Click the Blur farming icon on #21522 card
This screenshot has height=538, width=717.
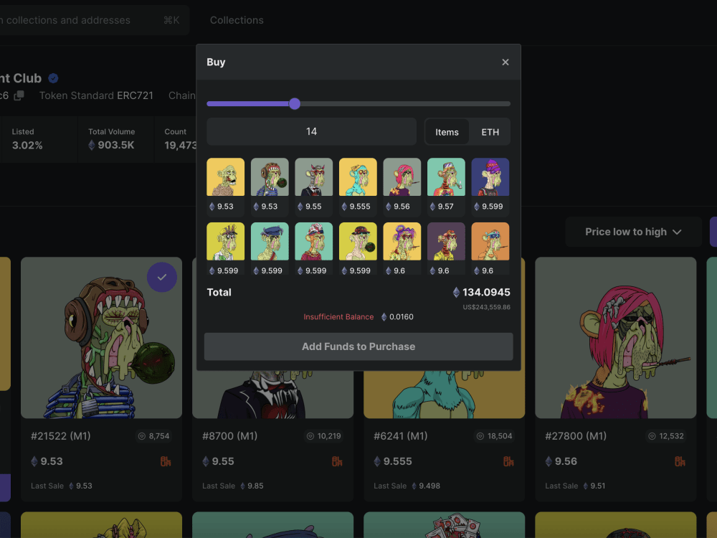165,461
